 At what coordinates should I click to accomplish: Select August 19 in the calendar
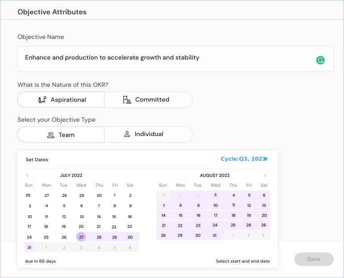249,215
